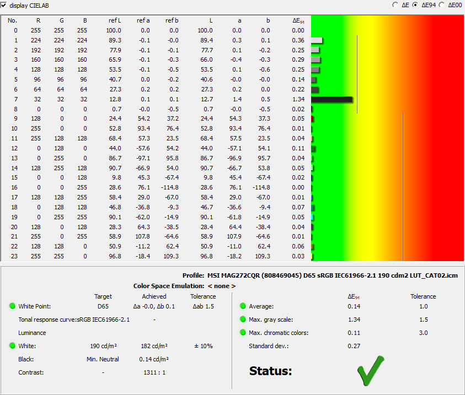Screen dimensions: 465x395
Task: Click the green Luminance White status indicator
Action: (12, 345)
